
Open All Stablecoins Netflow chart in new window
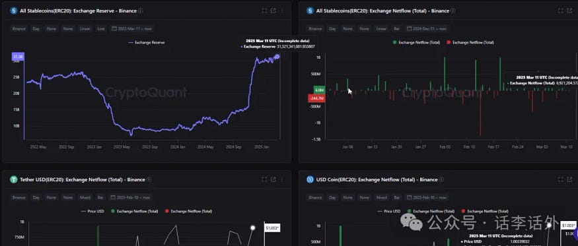tap(569, 11)
